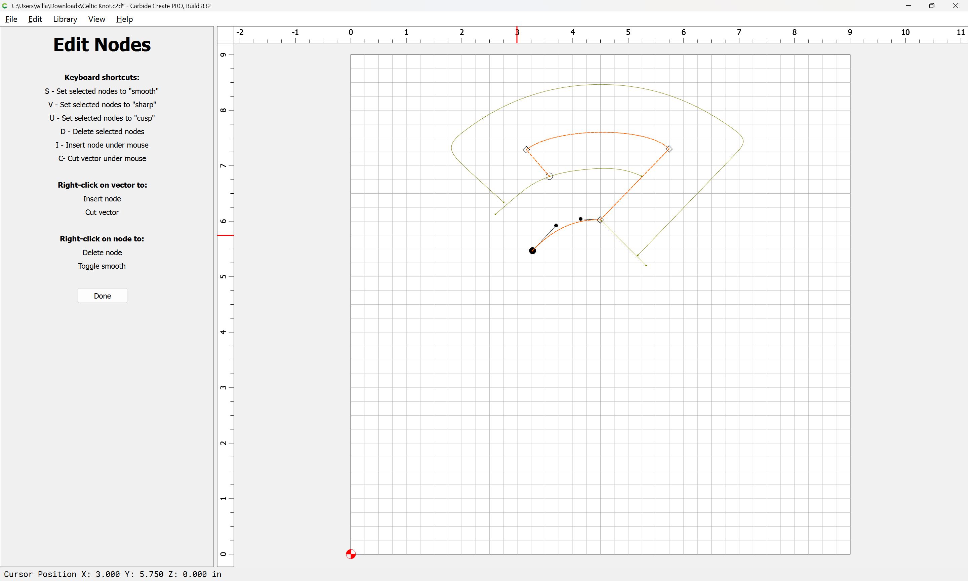Click the upper-right diamond sharp node
Screen dimensions: 968x581
tap(669, 149)
